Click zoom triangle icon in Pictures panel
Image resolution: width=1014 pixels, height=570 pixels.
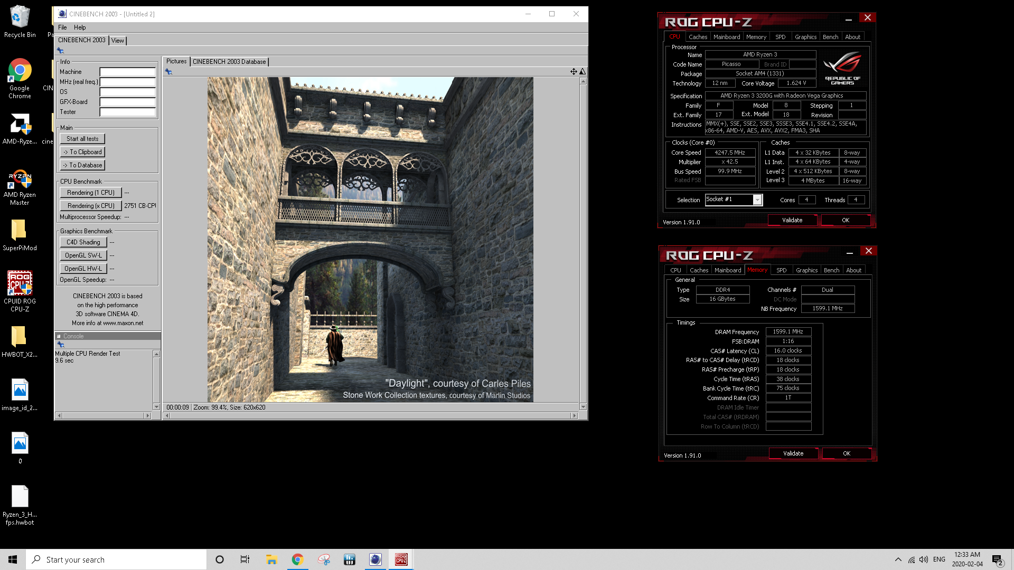[x=583, y=72]
